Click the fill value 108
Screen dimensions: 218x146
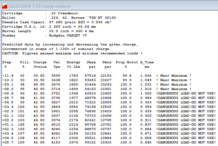click(21, 138)
